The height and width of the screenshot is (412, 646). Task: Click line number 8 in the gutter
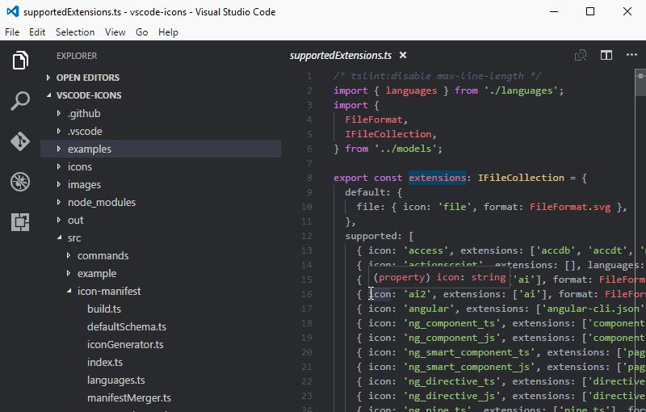(x=309, y=178)
